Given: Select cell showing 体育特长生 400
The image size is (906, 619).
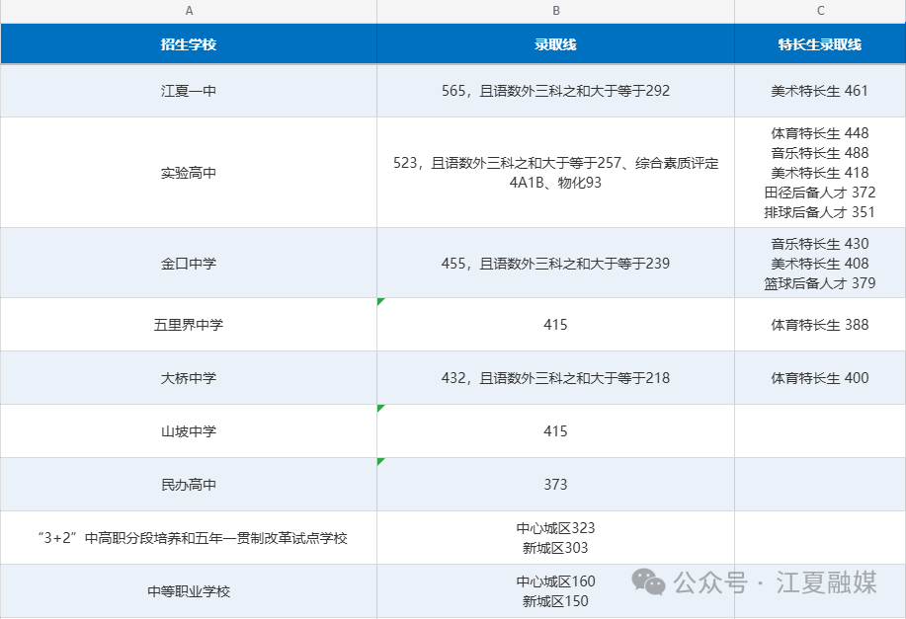Looking at the screenshot, I should pos(820,378).
